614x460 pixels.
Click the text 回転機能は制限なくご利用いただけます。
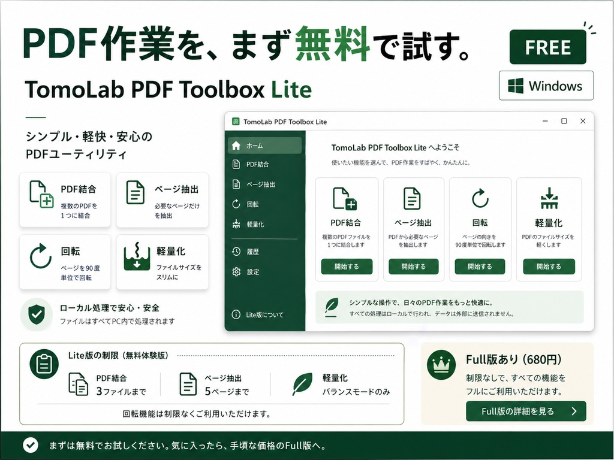(x=197, y=413)
